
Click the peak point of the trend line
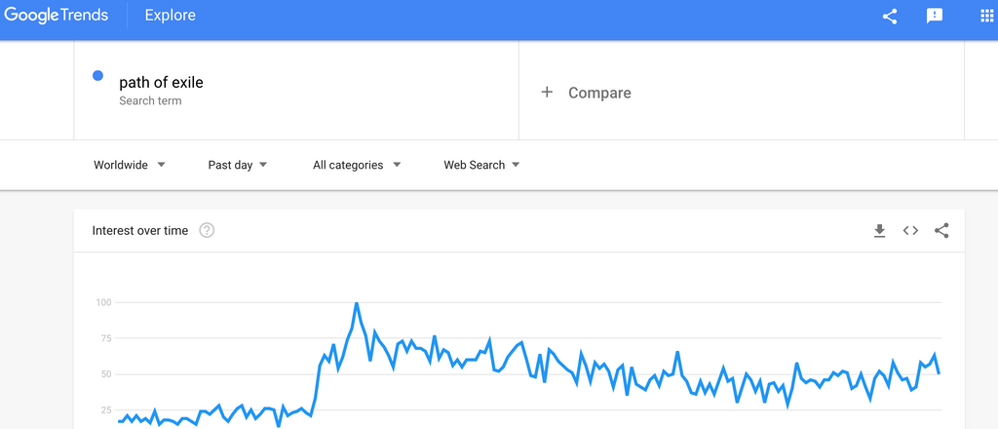click(356, 303)
